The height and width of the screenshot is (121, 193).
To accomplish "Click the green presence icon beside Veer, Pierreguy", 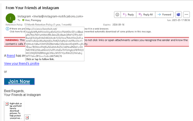I will point(23,20).
